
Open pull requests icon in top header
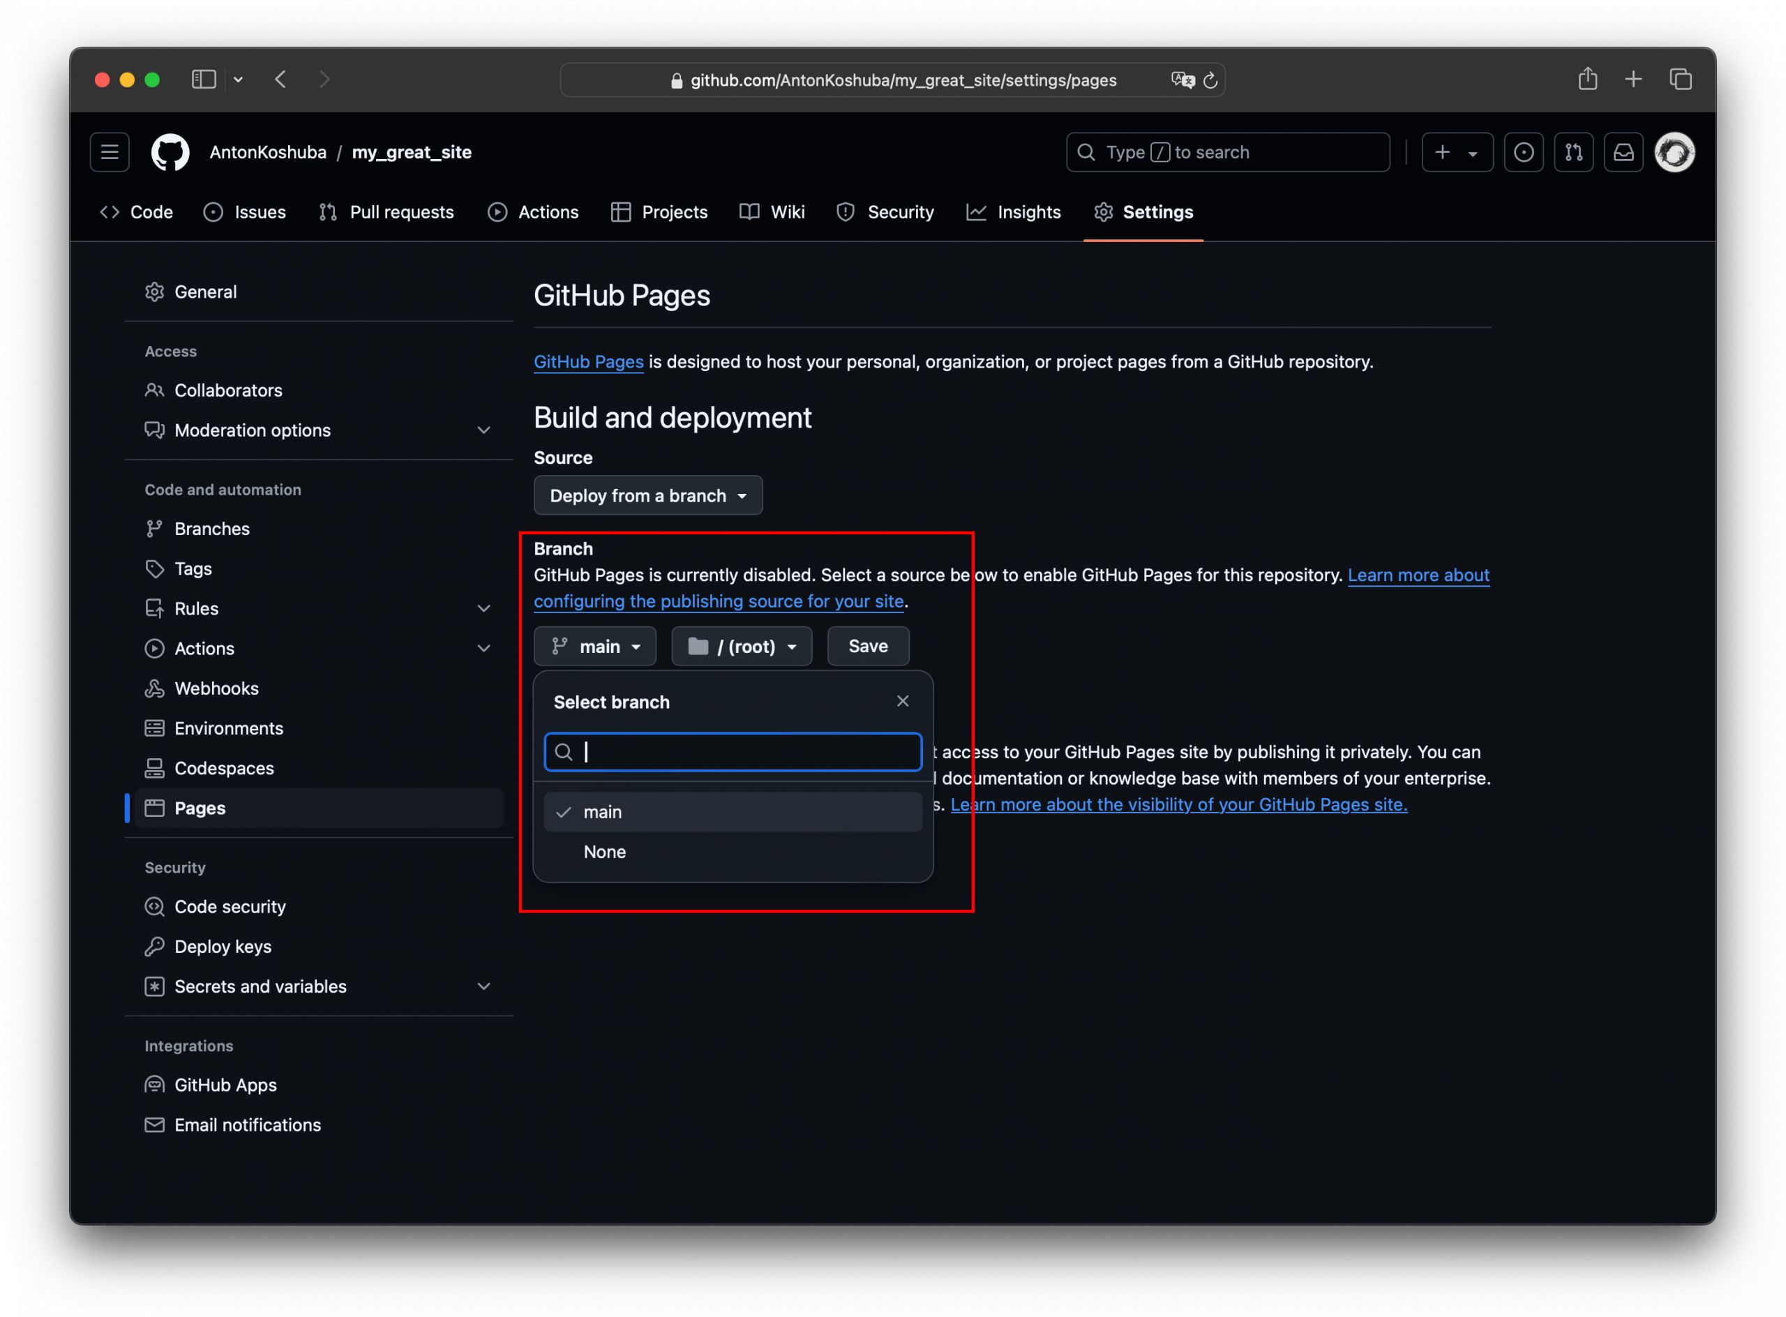[1573, 152]
